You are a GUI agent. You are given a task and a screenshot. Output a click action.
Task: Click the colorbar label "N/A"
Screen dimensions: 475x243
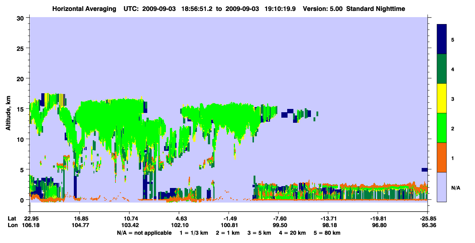(x=455, y=188)
